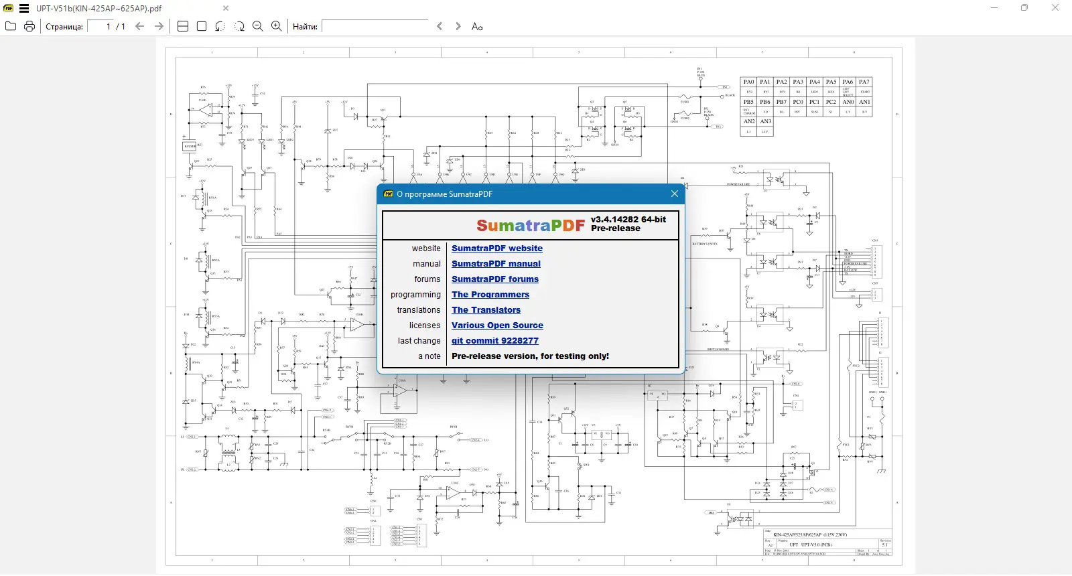
Task: Go to previous page with the left arrow
Action: point(140,26)
